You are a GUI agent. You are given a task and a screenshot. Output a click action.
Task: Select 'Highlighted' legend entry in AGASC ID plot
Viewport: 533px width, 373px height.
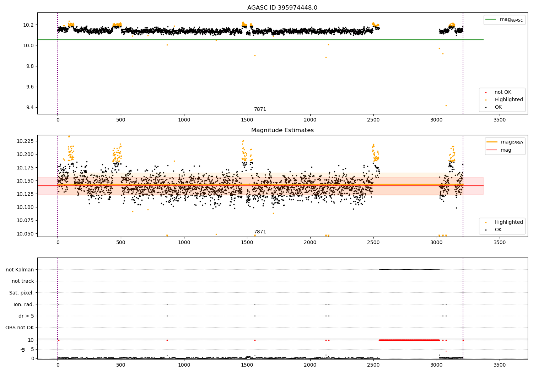point(509,100)
